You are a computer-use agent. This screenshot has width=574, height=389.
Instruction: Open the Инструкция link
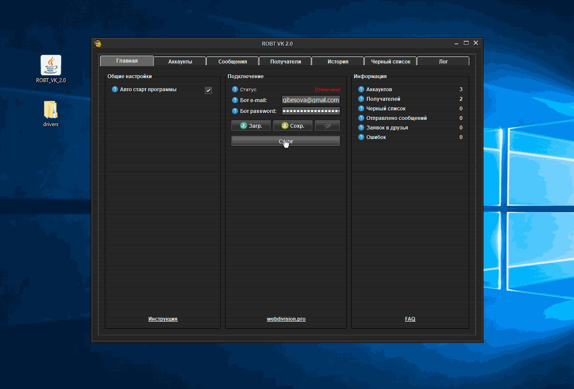[x=163, y=319]
